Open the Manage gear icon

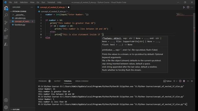pos(6,107)
